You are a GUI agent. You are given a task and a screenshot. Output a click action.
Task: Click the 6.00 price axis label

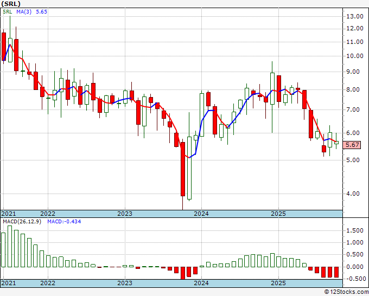point(353,133)
